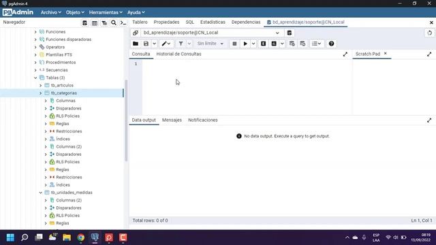Image resolution: width=436 pixels, height=245 pixels.
Task: Open the Ayuda menu
Action: [136, 12]
